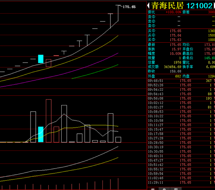Click the 买② bid price 175.64
The image size is (215, 190).
[175, 35]
